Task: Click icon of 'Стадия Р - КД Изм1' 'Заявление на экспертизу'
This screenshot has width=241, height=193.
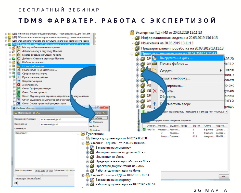Action: (92, 148)
